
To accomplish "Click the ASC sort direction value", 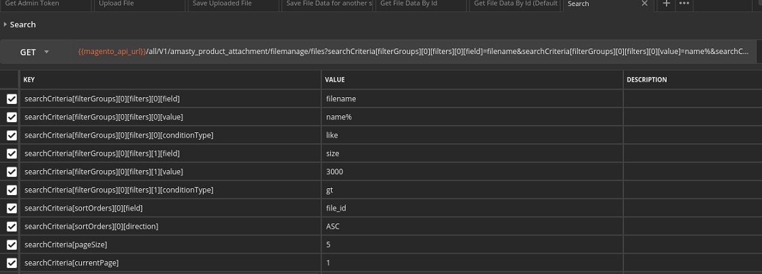I will point(472,226).
